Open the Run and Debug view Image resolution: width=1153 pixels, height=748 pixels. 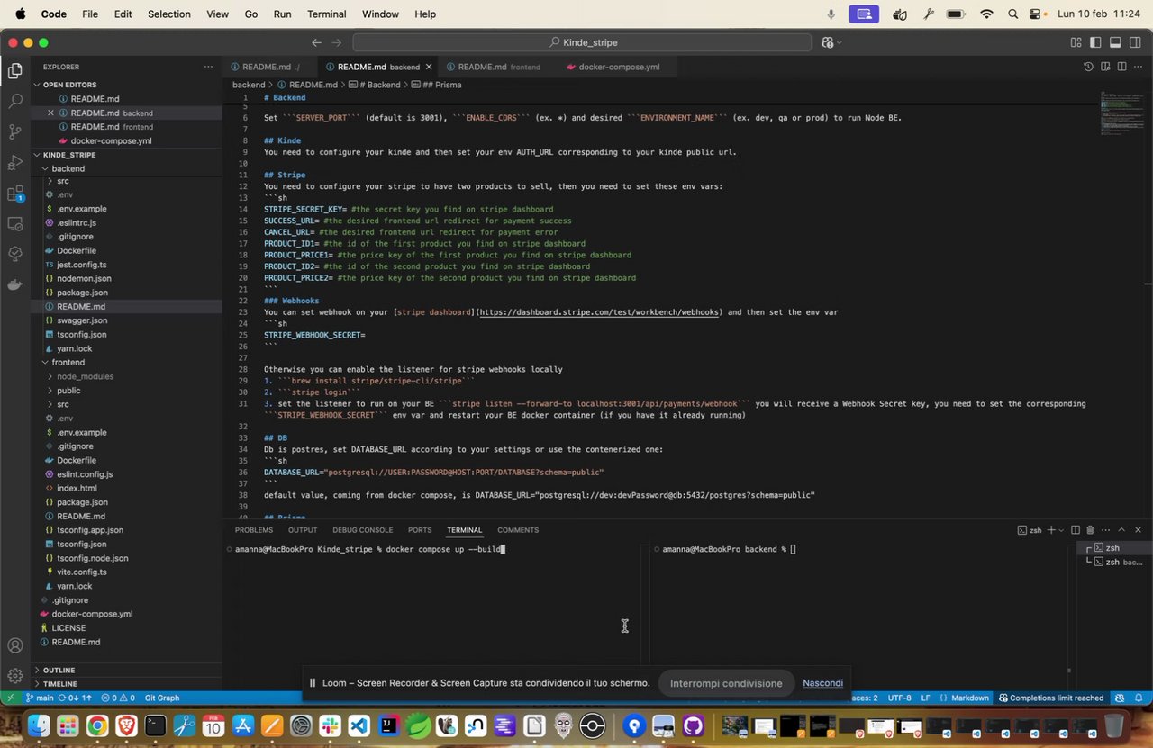14,163
